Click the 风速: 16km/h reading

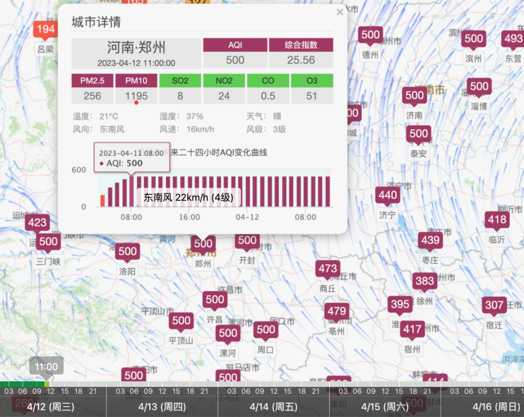[x=187, y=129]
